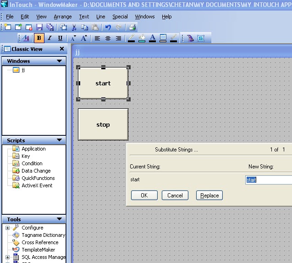Image resolution: width=292 pixels, height=263 pixels.
Task: Click the Cut scissors icon
Action: point(74,27)
